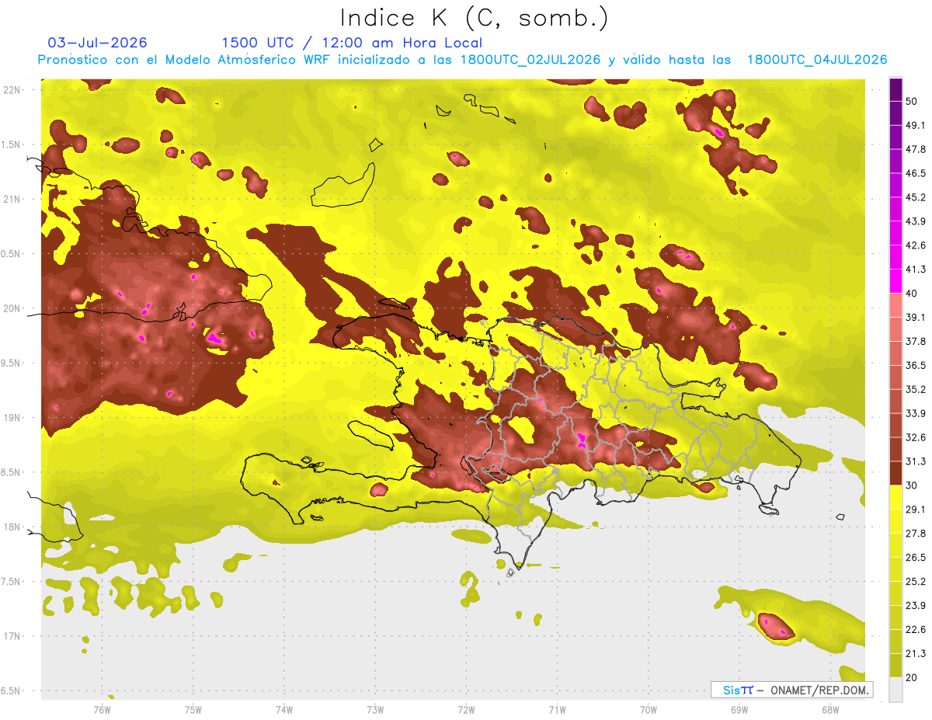Click the legend value "36.5"
Screen dimensions: 932x720
point(916,366)
